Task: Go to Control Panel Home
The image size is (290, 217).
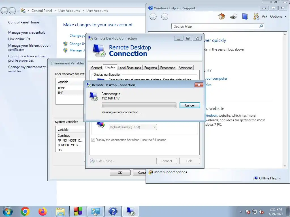Action: 24,22
